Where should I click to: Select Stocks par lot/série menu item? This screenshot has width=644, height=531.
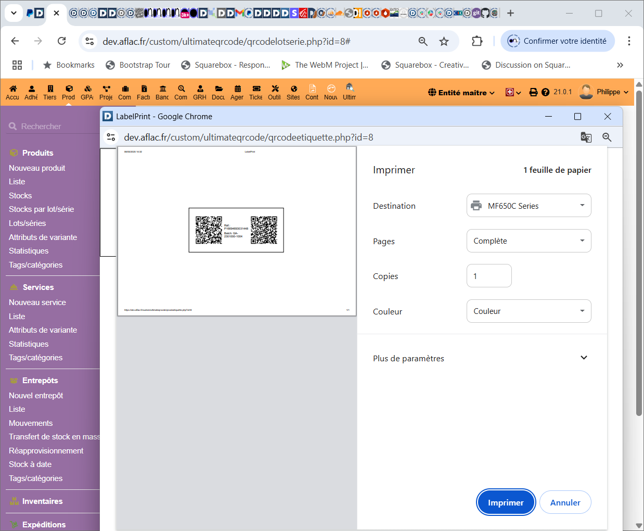[x=41, y=209]
